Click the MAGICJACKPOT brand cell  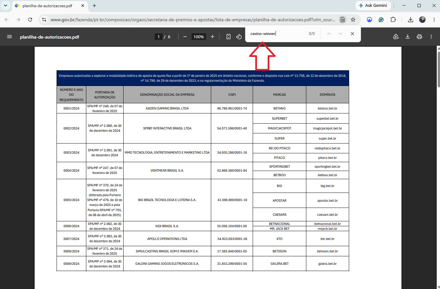pos(279,128)
